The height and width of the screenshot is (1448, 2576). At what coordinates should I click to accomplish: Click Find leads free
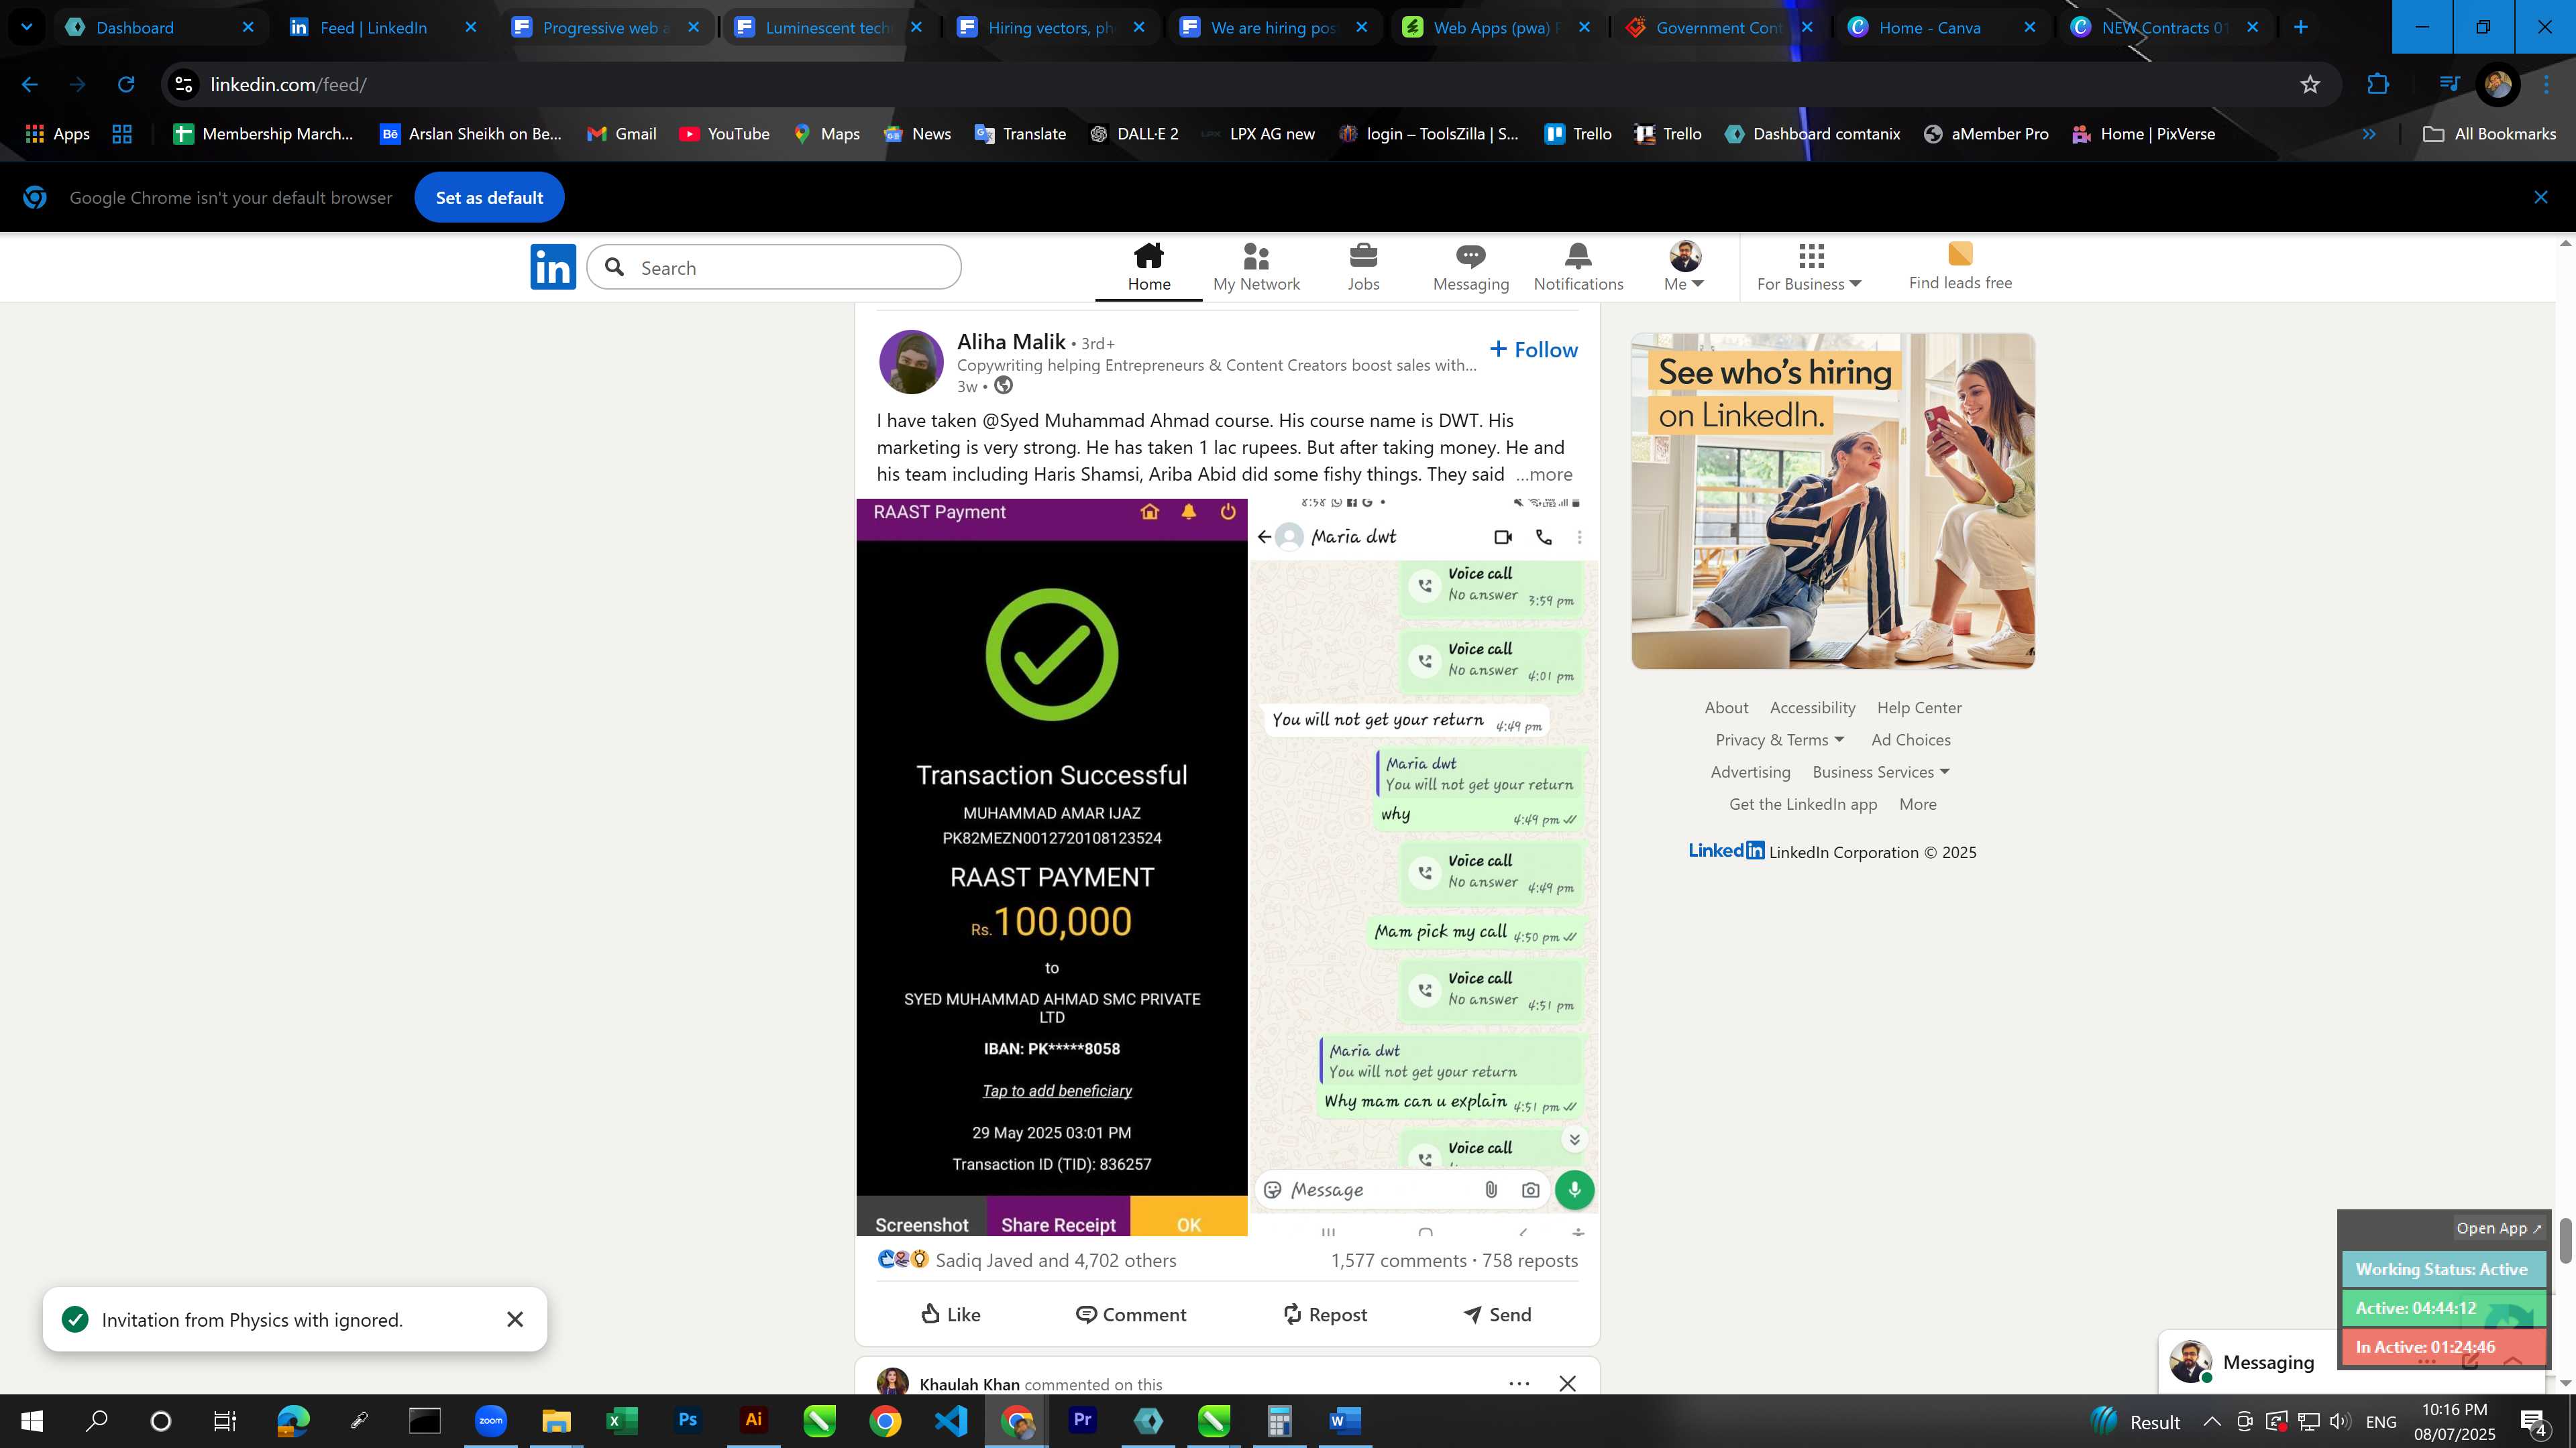click(1960, 267)
